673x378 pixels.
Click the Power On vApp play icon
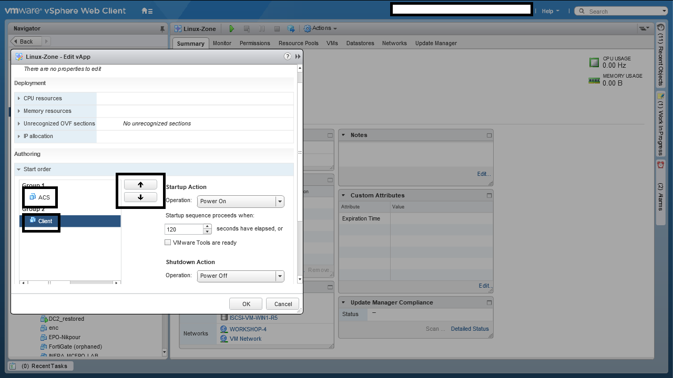pos(232,29)
